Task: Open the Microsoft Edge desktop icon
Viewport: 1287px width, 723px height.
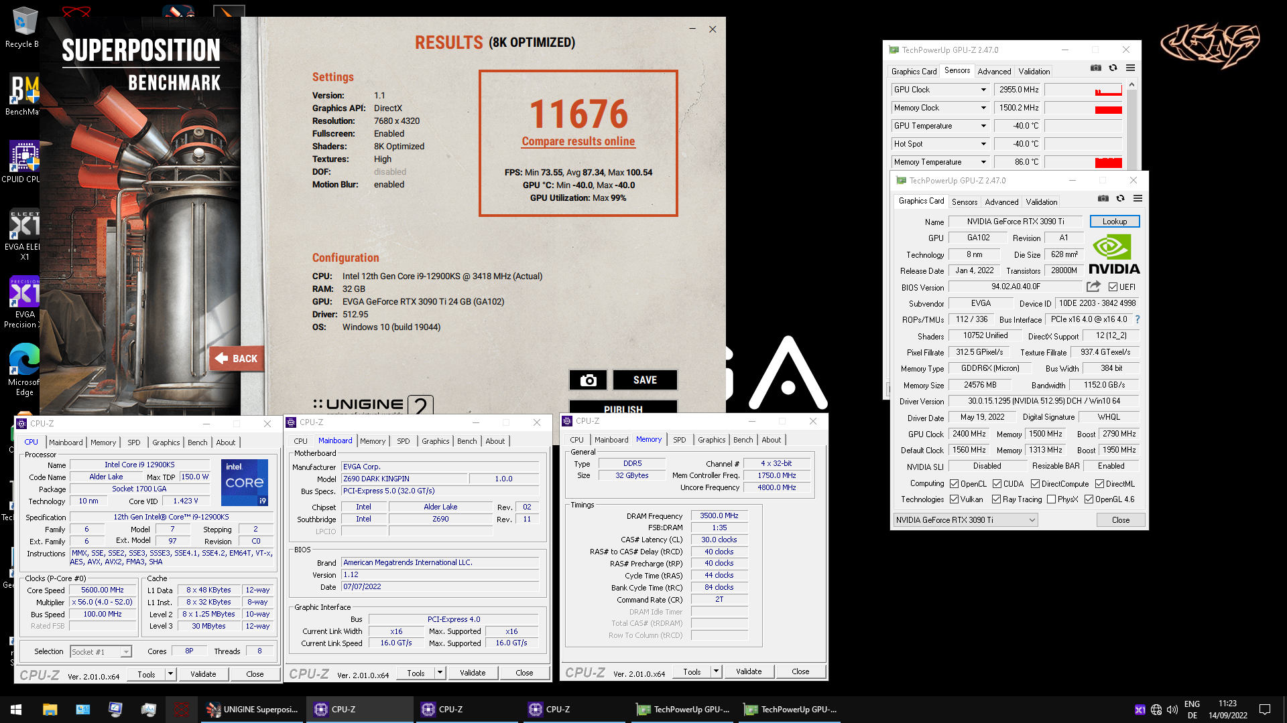Action: coord(24,370)
